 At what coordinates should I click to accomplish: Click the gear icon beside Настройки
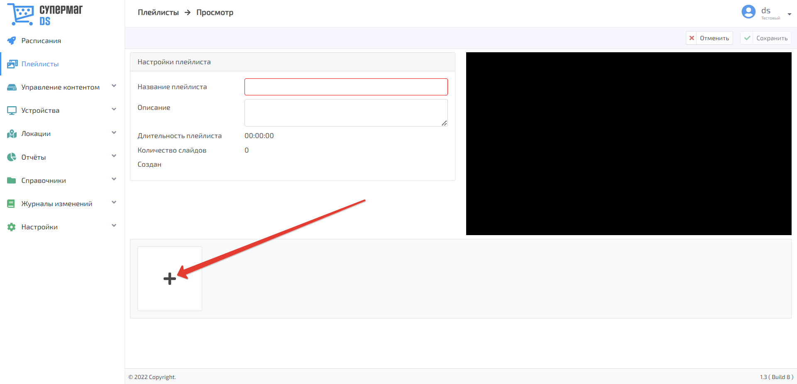pos(12,227)
